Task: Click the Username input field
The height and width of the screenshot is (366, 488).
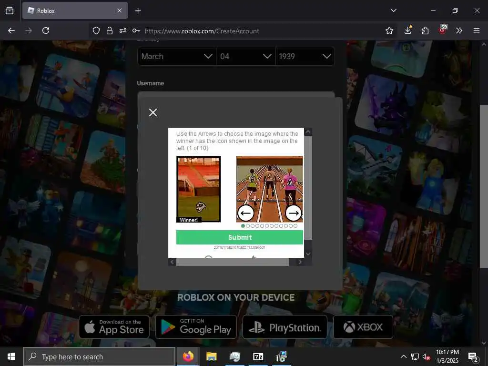Action: coord(236,95)
